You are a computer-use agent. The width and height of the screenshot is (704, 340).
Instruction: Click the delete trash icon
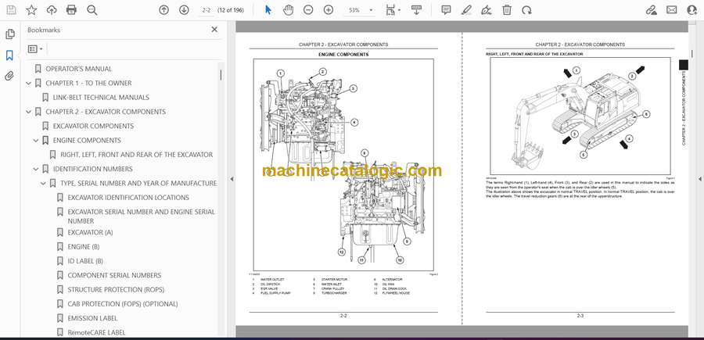[x=507, y=10]
